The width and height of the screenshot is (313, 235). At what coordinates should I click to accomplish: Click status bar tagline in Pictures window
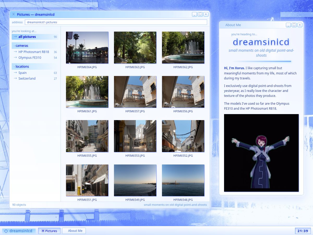point(175,205)
